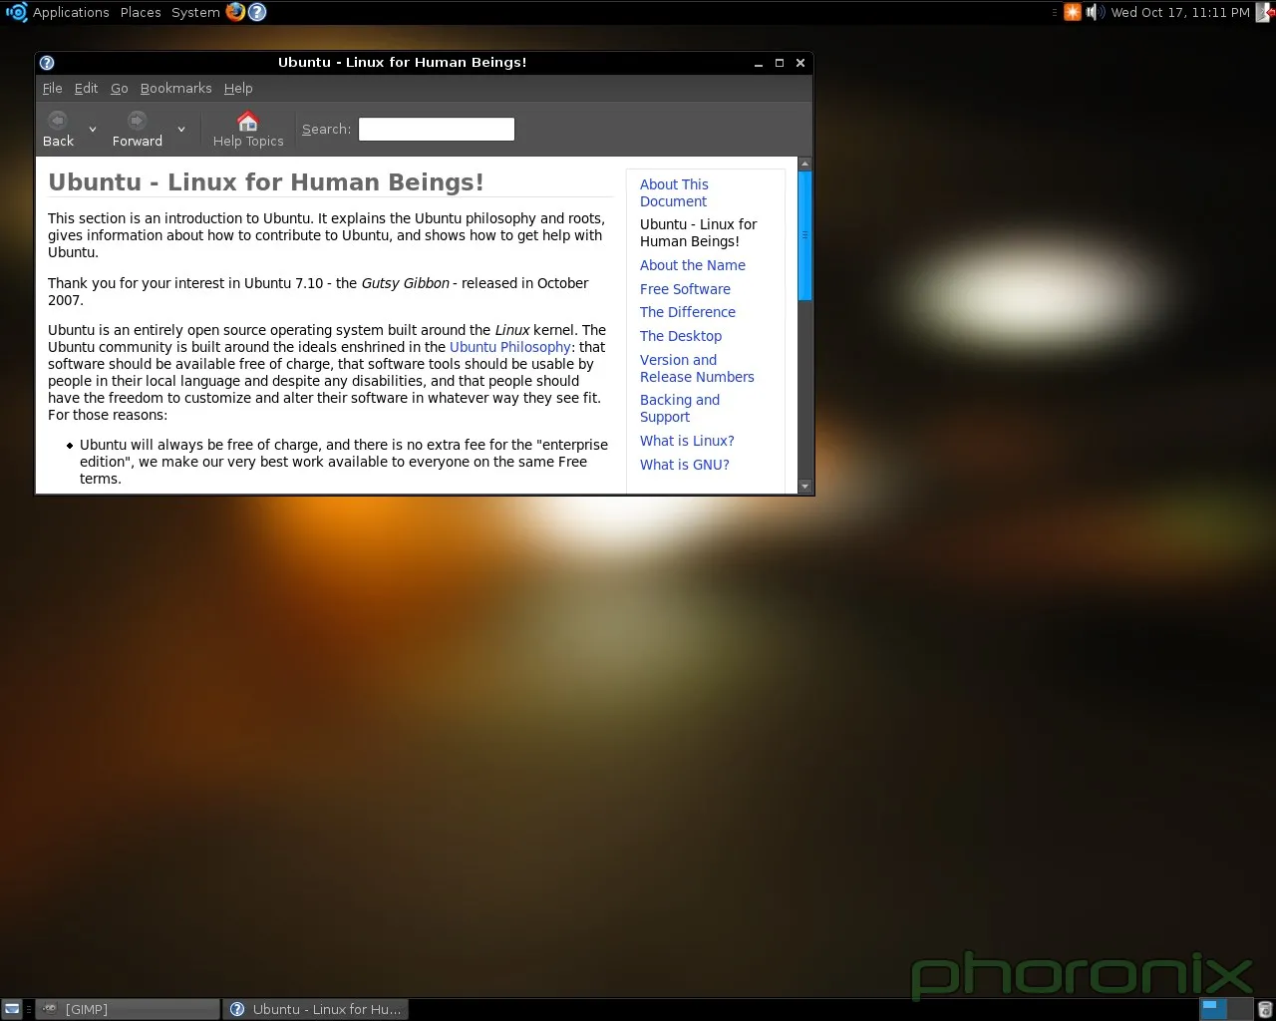The height and width of the screenshot is (1021, 1276).
Task: Click the Search input field
Action: point(437,129)
